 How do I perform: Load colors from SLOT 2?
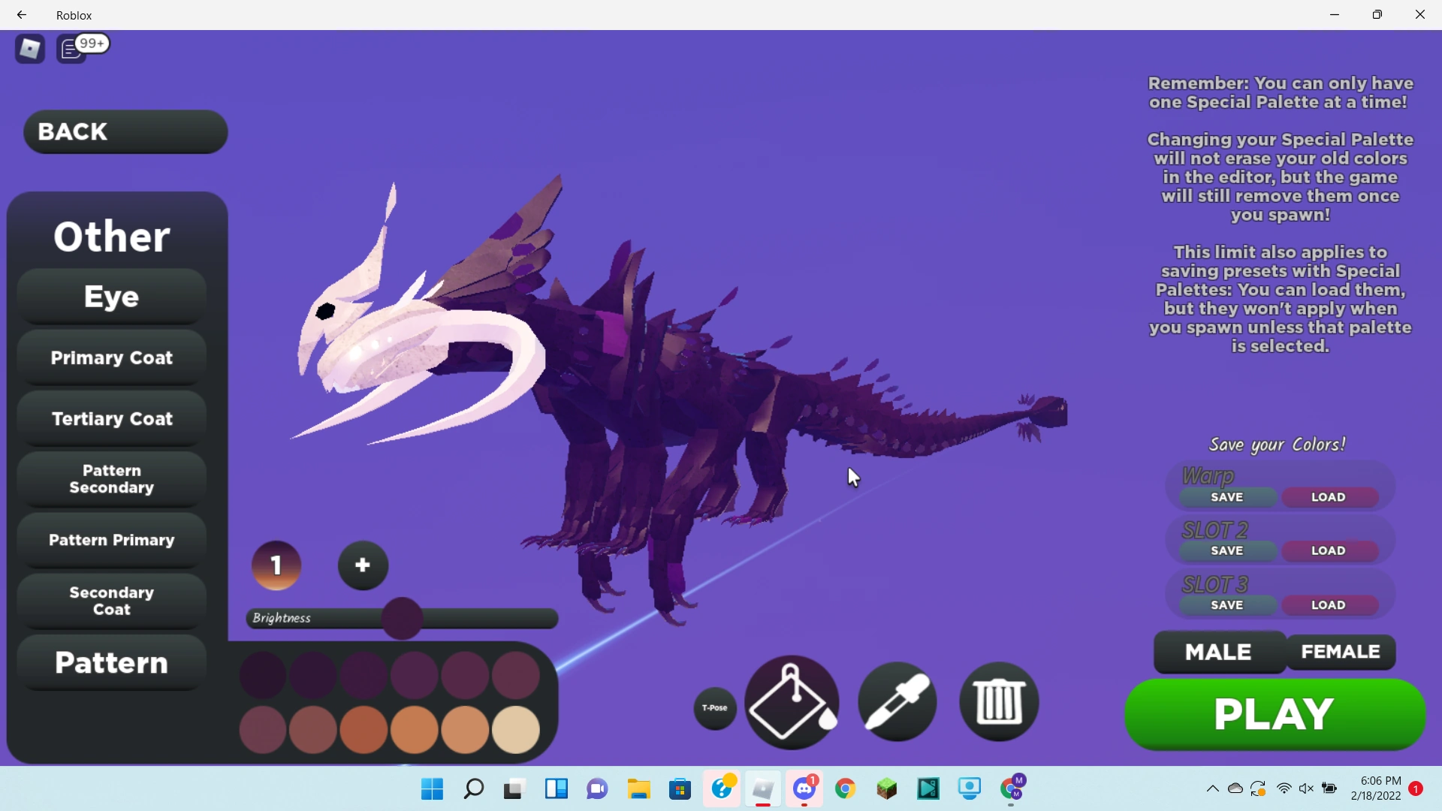pyautogui.click(x=1328, y=551)
